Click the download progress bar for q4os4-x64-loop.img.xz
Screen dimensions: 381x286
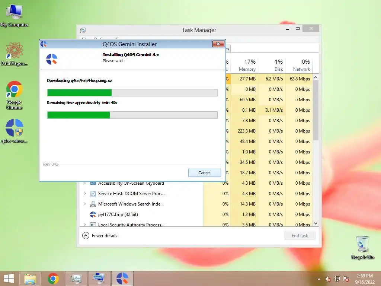coord(132,93)
